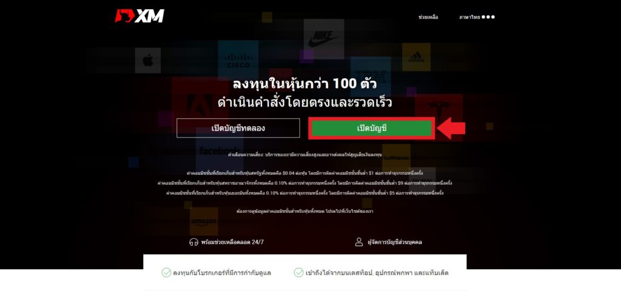Click the checkmark beside the desktop and mobile access text
The width and height of the screenshot is (621, 291).
click(298, 272)
